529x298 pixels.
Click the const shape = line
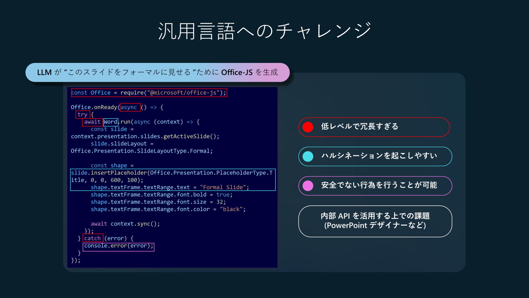[x=112, y=166]
